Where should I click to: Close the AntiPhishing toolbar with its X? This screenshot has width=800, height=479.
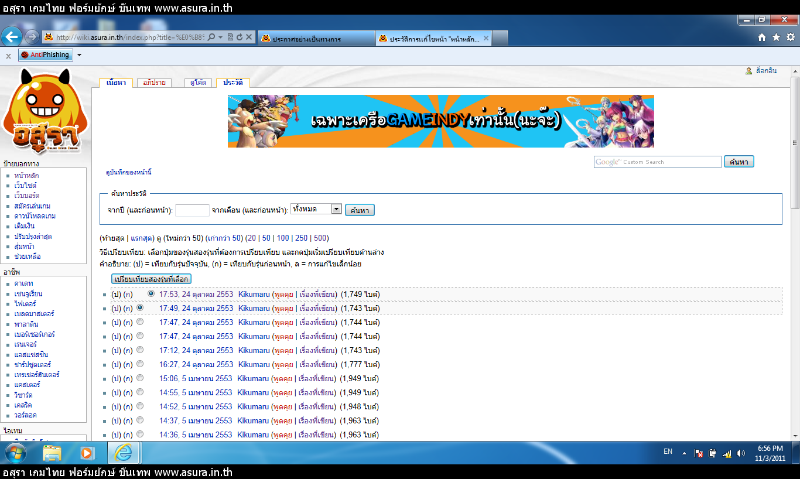tap(8, 56)
